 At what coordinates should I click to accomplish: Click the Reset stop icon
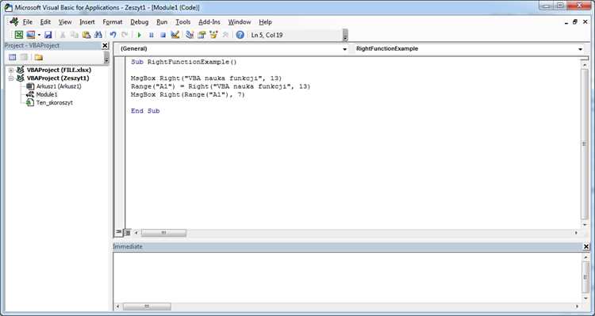(x=163, y=35)
